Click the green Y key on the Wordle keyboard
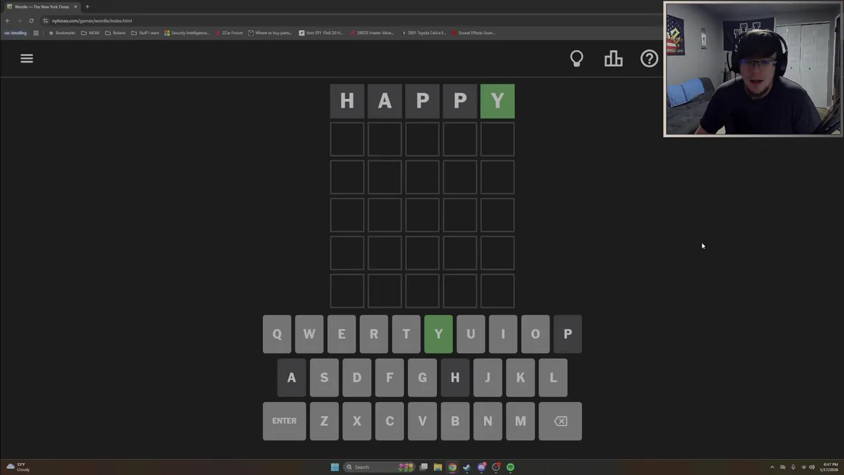 (x=438, y=334)
